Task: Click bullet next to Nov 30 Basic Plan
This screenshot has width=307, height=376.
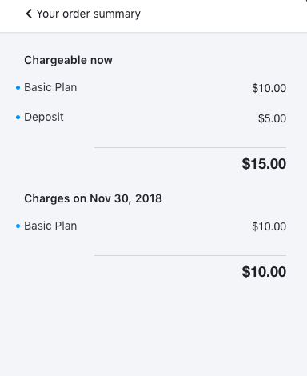Action: click(x=18, y=226)
